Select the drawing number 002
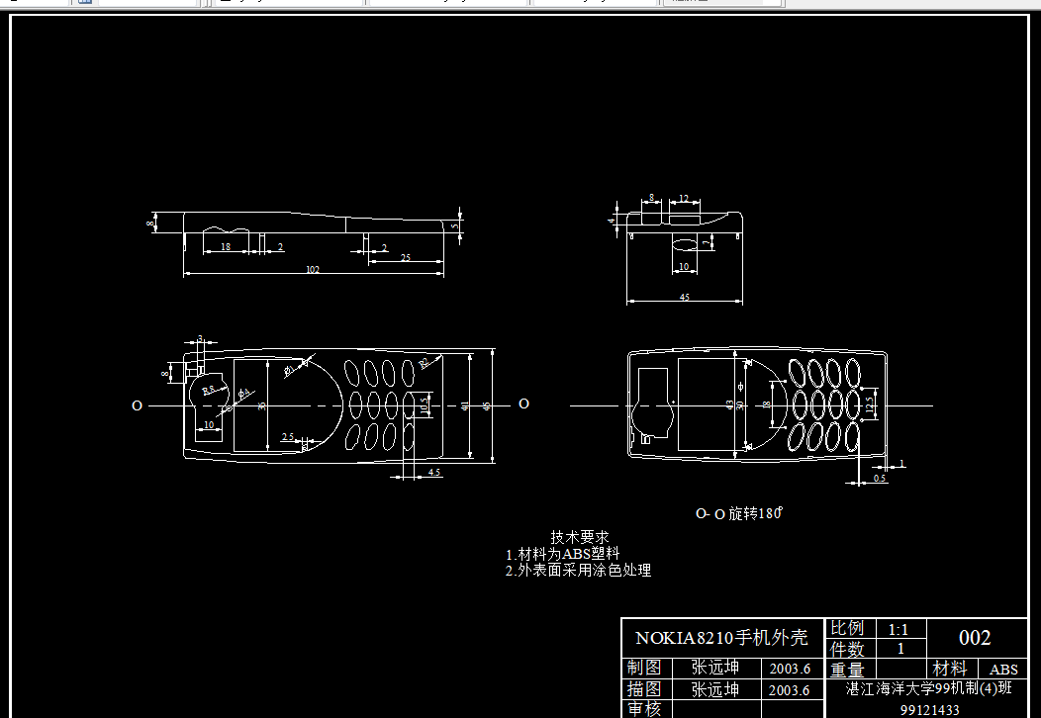1041x718 pixels. pos(975,638)
